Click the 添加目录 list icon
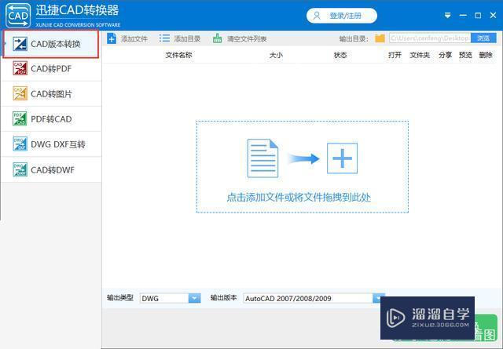 tap(164, 38)
